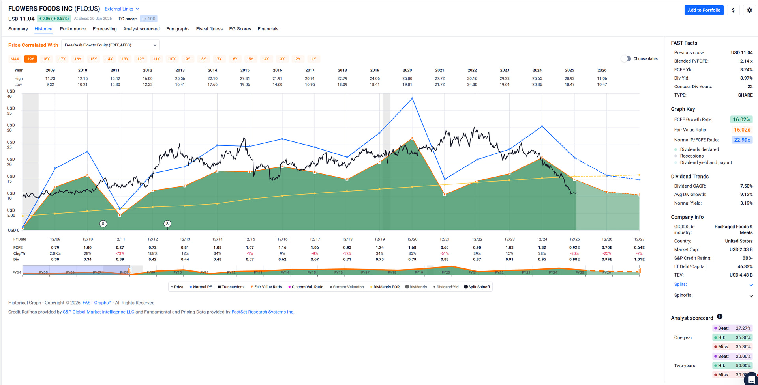The image size is (758, 385).
Task: Click the dollar sign currency icon
Action: coord(733,10)
